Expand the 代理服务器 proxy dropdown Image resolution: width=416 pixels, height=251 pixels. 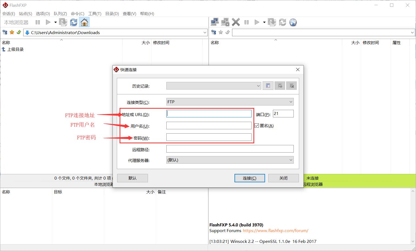[x=291, y=160]
